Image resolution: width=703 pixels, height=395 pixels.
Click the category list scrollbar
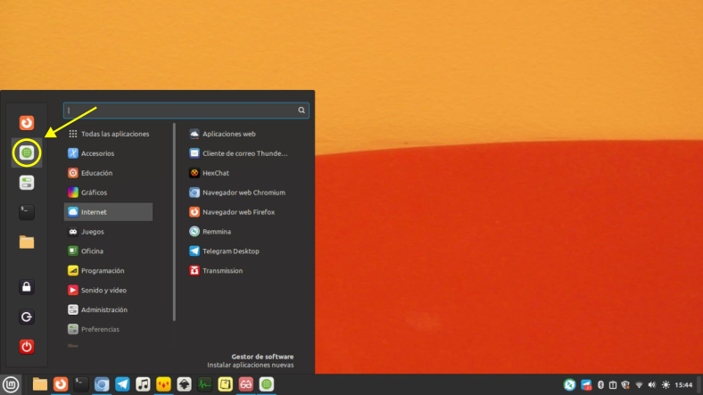coord(174,222)
